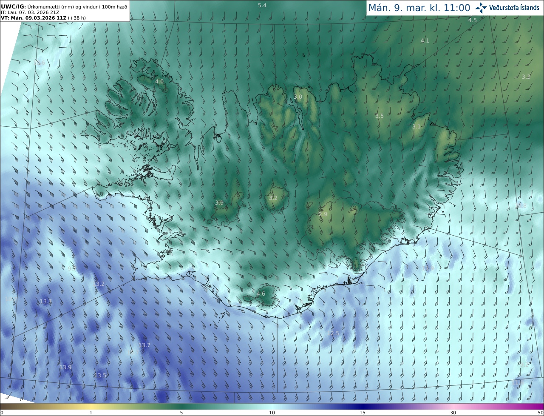Click the colour scale label 50

tap(540, 413)
